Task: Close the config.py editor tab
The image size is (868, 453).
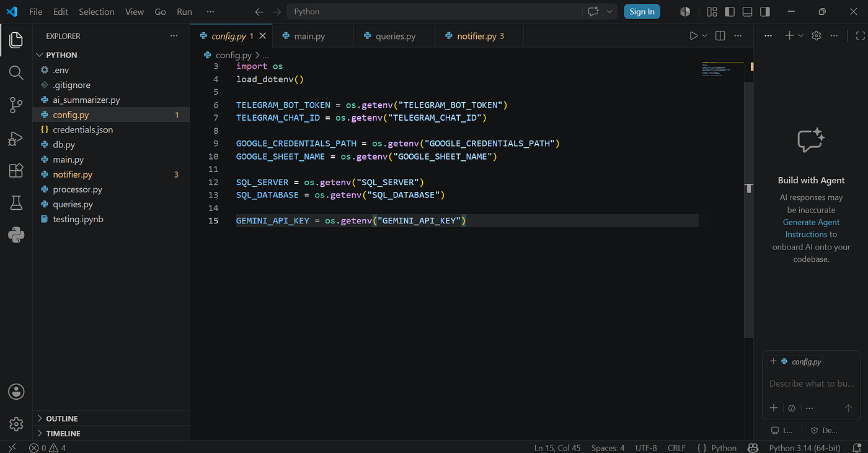Action: (263, 37)
